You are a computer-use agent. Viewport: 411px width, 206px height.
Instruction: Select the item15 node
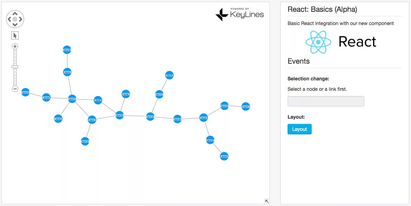(x=120, y=115)
